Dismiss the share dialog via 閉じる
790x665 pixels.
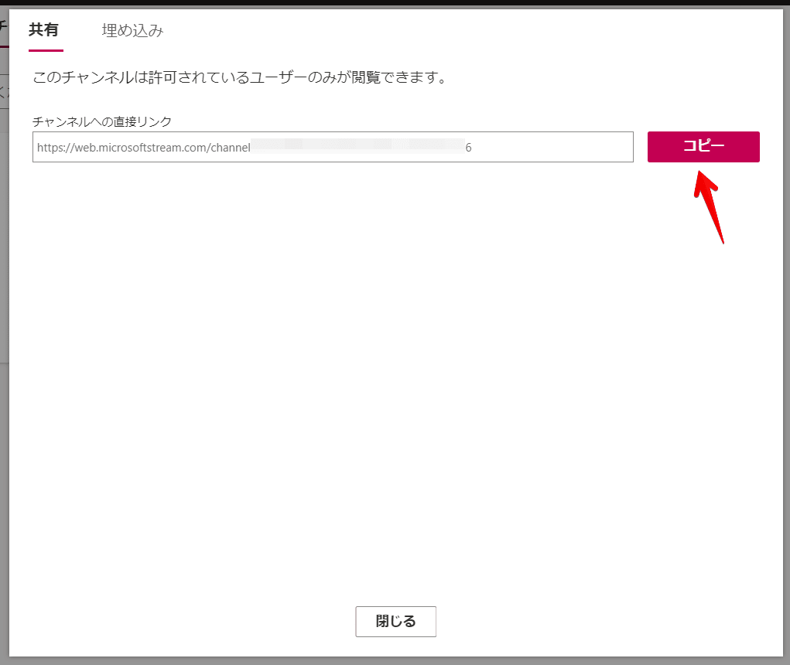pyautogui.click(x=395, y=621)
